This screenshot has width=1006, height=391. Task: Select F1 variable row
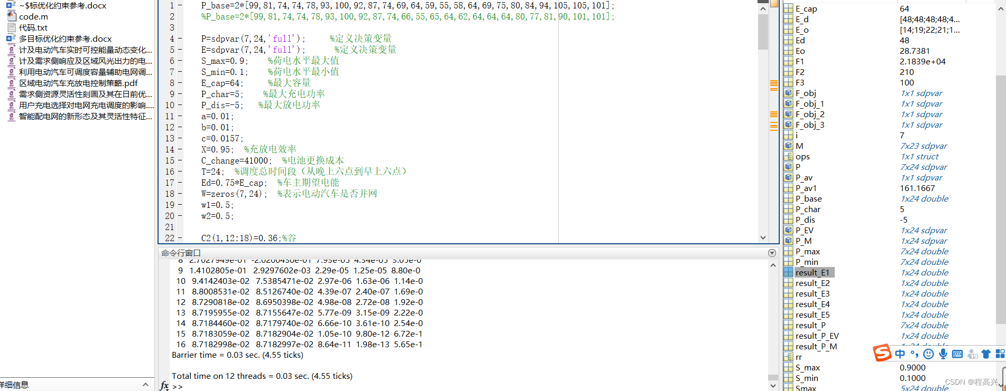[x=888, y=61]
